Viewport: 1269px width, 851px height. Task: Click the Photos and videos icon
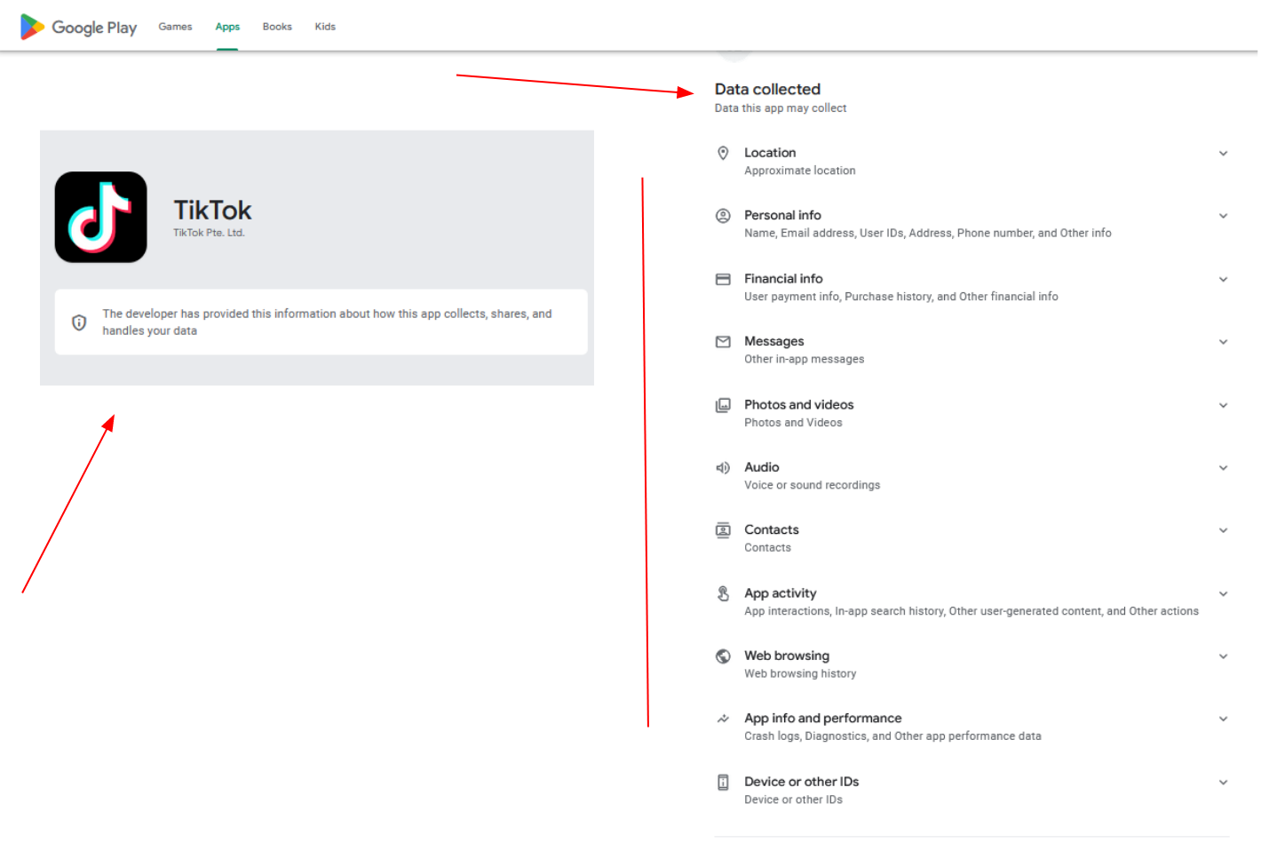(x=723, y=405)
